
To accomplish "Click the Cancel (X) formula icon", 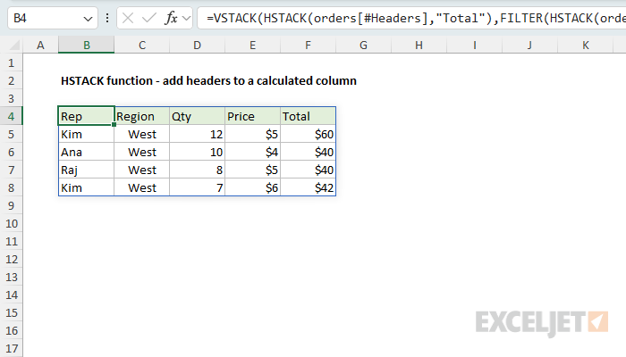I will click(128, 18).
